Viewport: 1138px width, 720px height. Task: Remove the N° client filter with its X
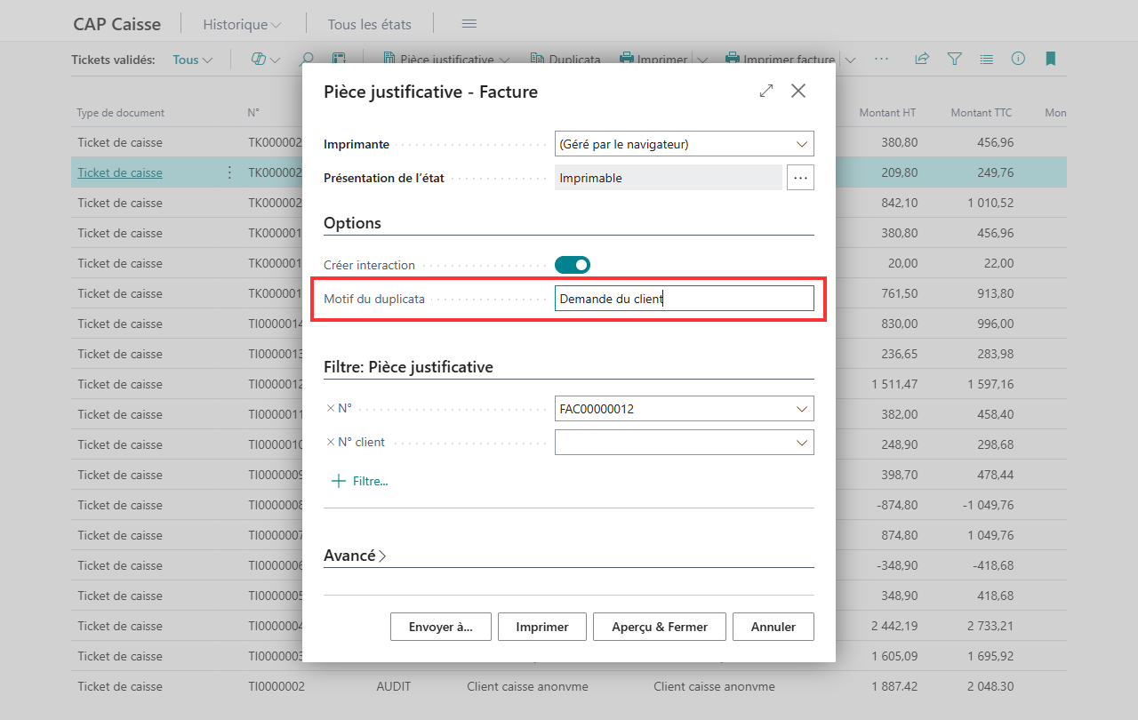click(331, 442)
